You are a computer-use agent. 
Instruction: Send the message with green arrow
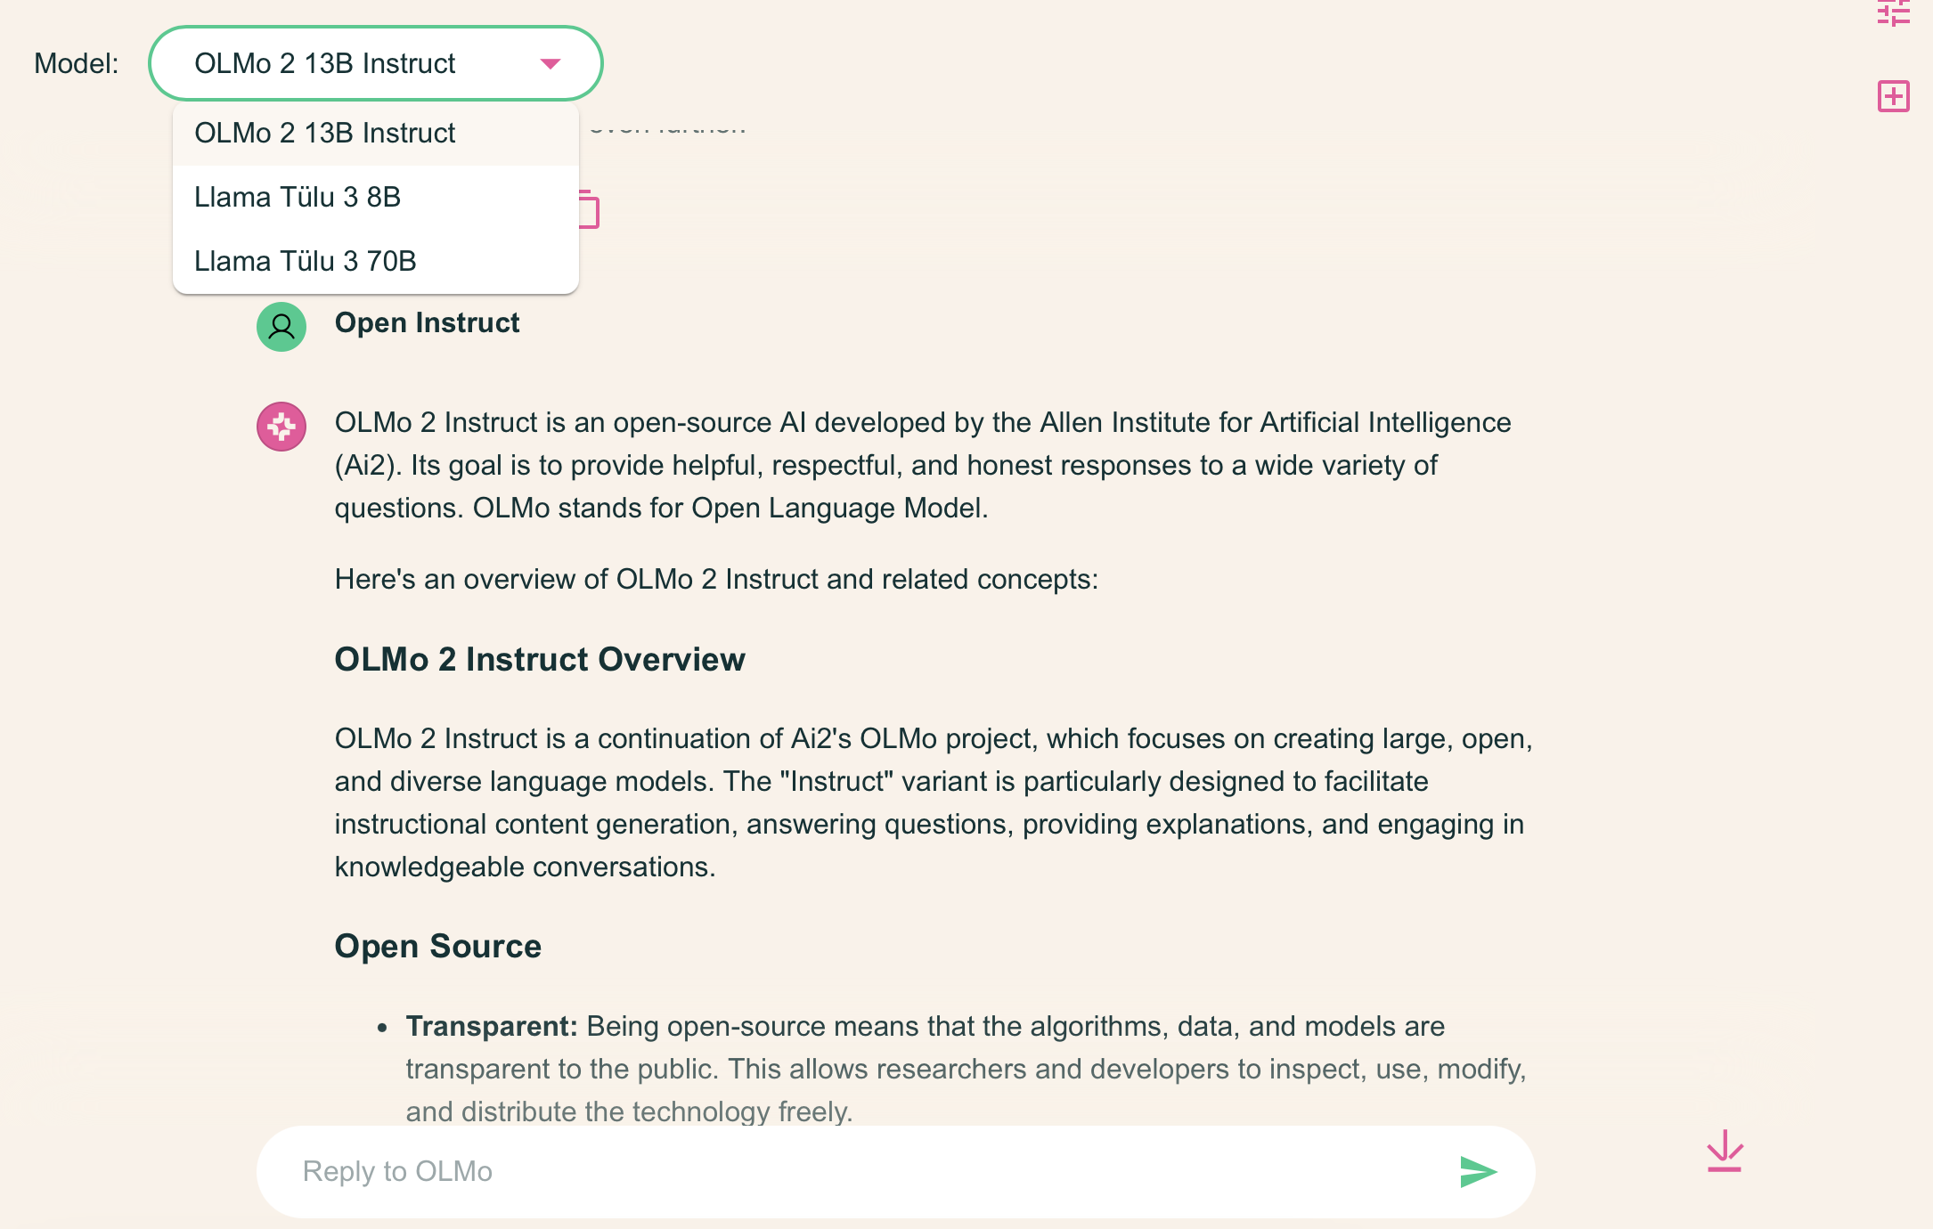click(x=1479, y=1172)
